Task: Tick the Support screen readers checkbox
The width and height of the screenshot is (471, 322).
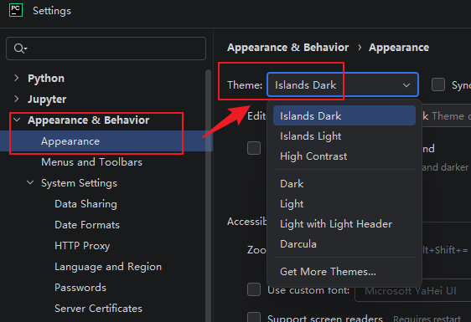Action: point(254,317)
